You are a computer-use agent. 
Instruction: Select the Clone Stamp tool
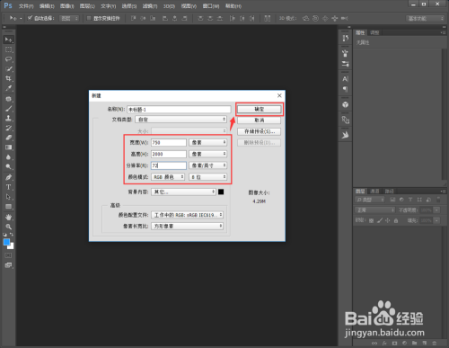[8, 118]
